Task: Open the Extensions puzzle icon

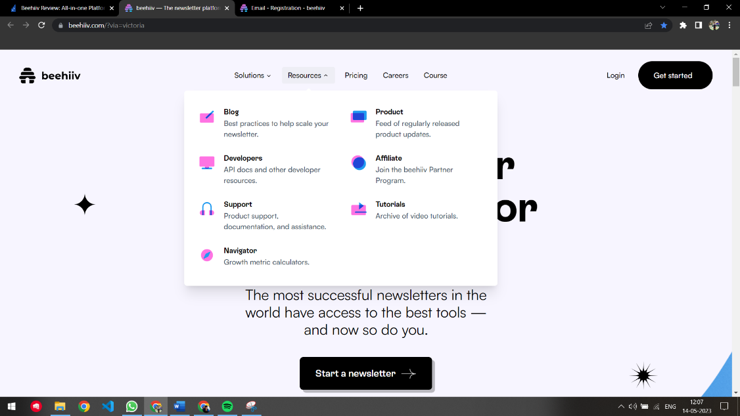Action: pos(683,26)
